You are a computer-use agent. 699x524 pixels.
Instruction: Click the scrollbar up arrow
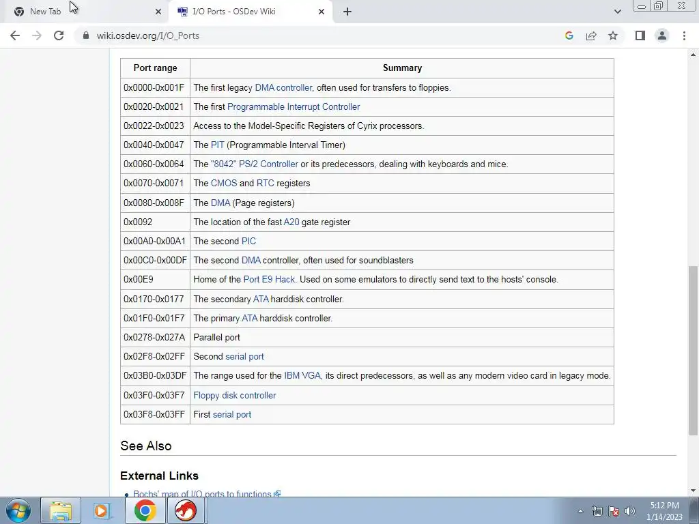point(694,55)
